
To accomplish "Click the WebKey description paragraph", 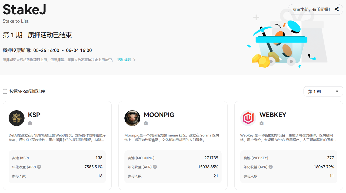I will (x=288, y=138).
